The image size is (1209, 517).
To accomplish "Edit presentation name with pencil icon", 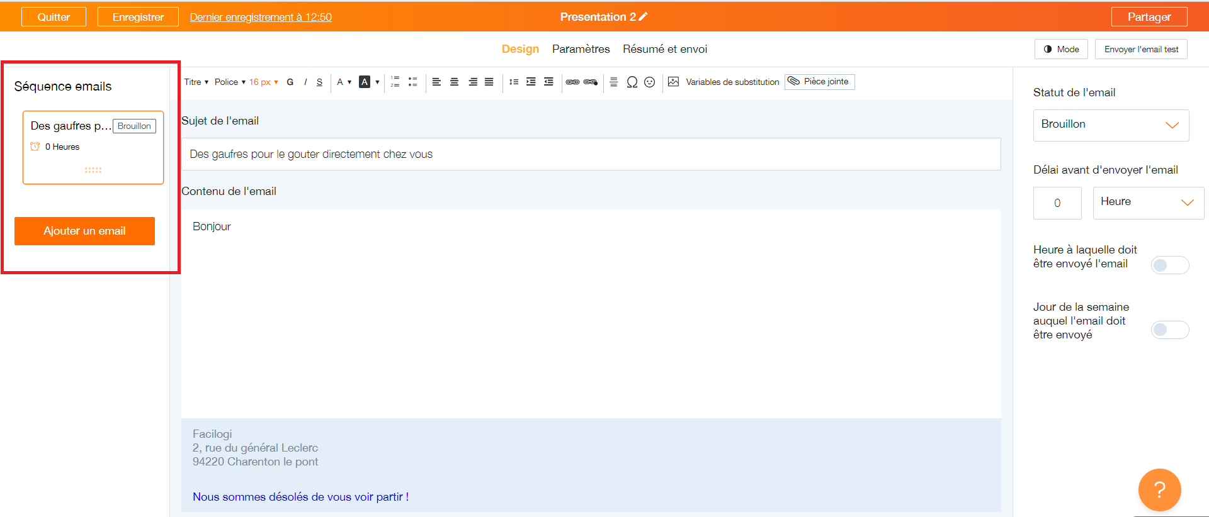I will click(x=643, y=17).
